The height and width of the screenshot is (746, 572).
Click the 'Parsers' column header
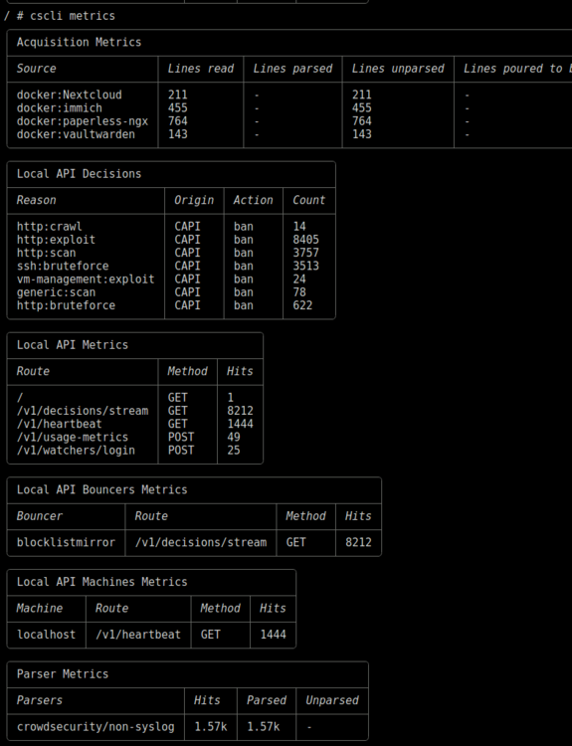coord(40,700)
